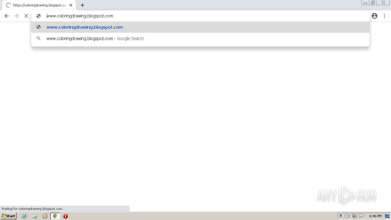
Task: Restore down the Chrome window
Action: pos(373,3)
